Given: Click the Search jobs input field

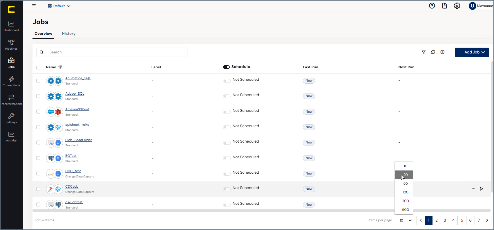Looking at the screenshot, I should tap(112, 52).
